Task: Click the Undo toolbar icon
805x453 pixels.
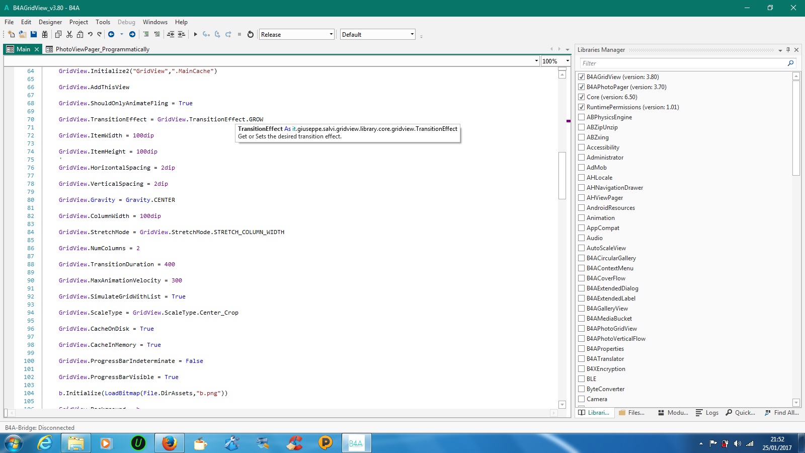Action: (x=90, y=34)
